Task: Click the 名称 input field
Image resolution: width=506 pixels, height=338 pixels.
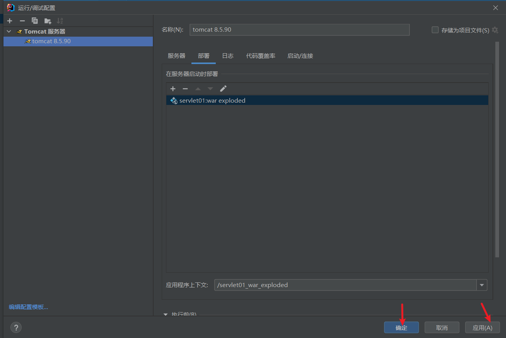Action: [299, 30]
